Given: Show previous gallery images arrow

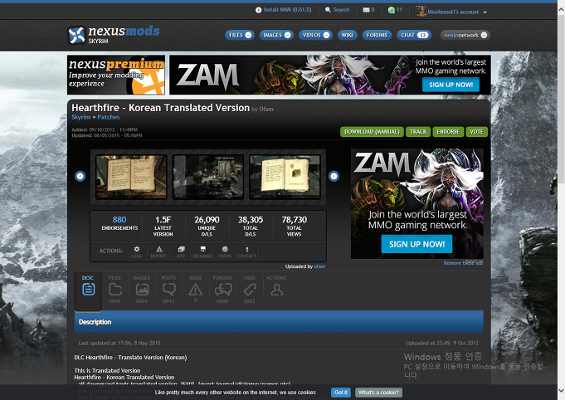Looking at the screenshot, I should pos(80,176).
